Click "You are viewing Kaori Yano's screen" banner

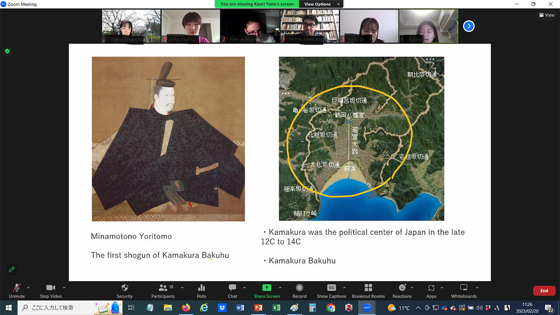tap(257, 4)
